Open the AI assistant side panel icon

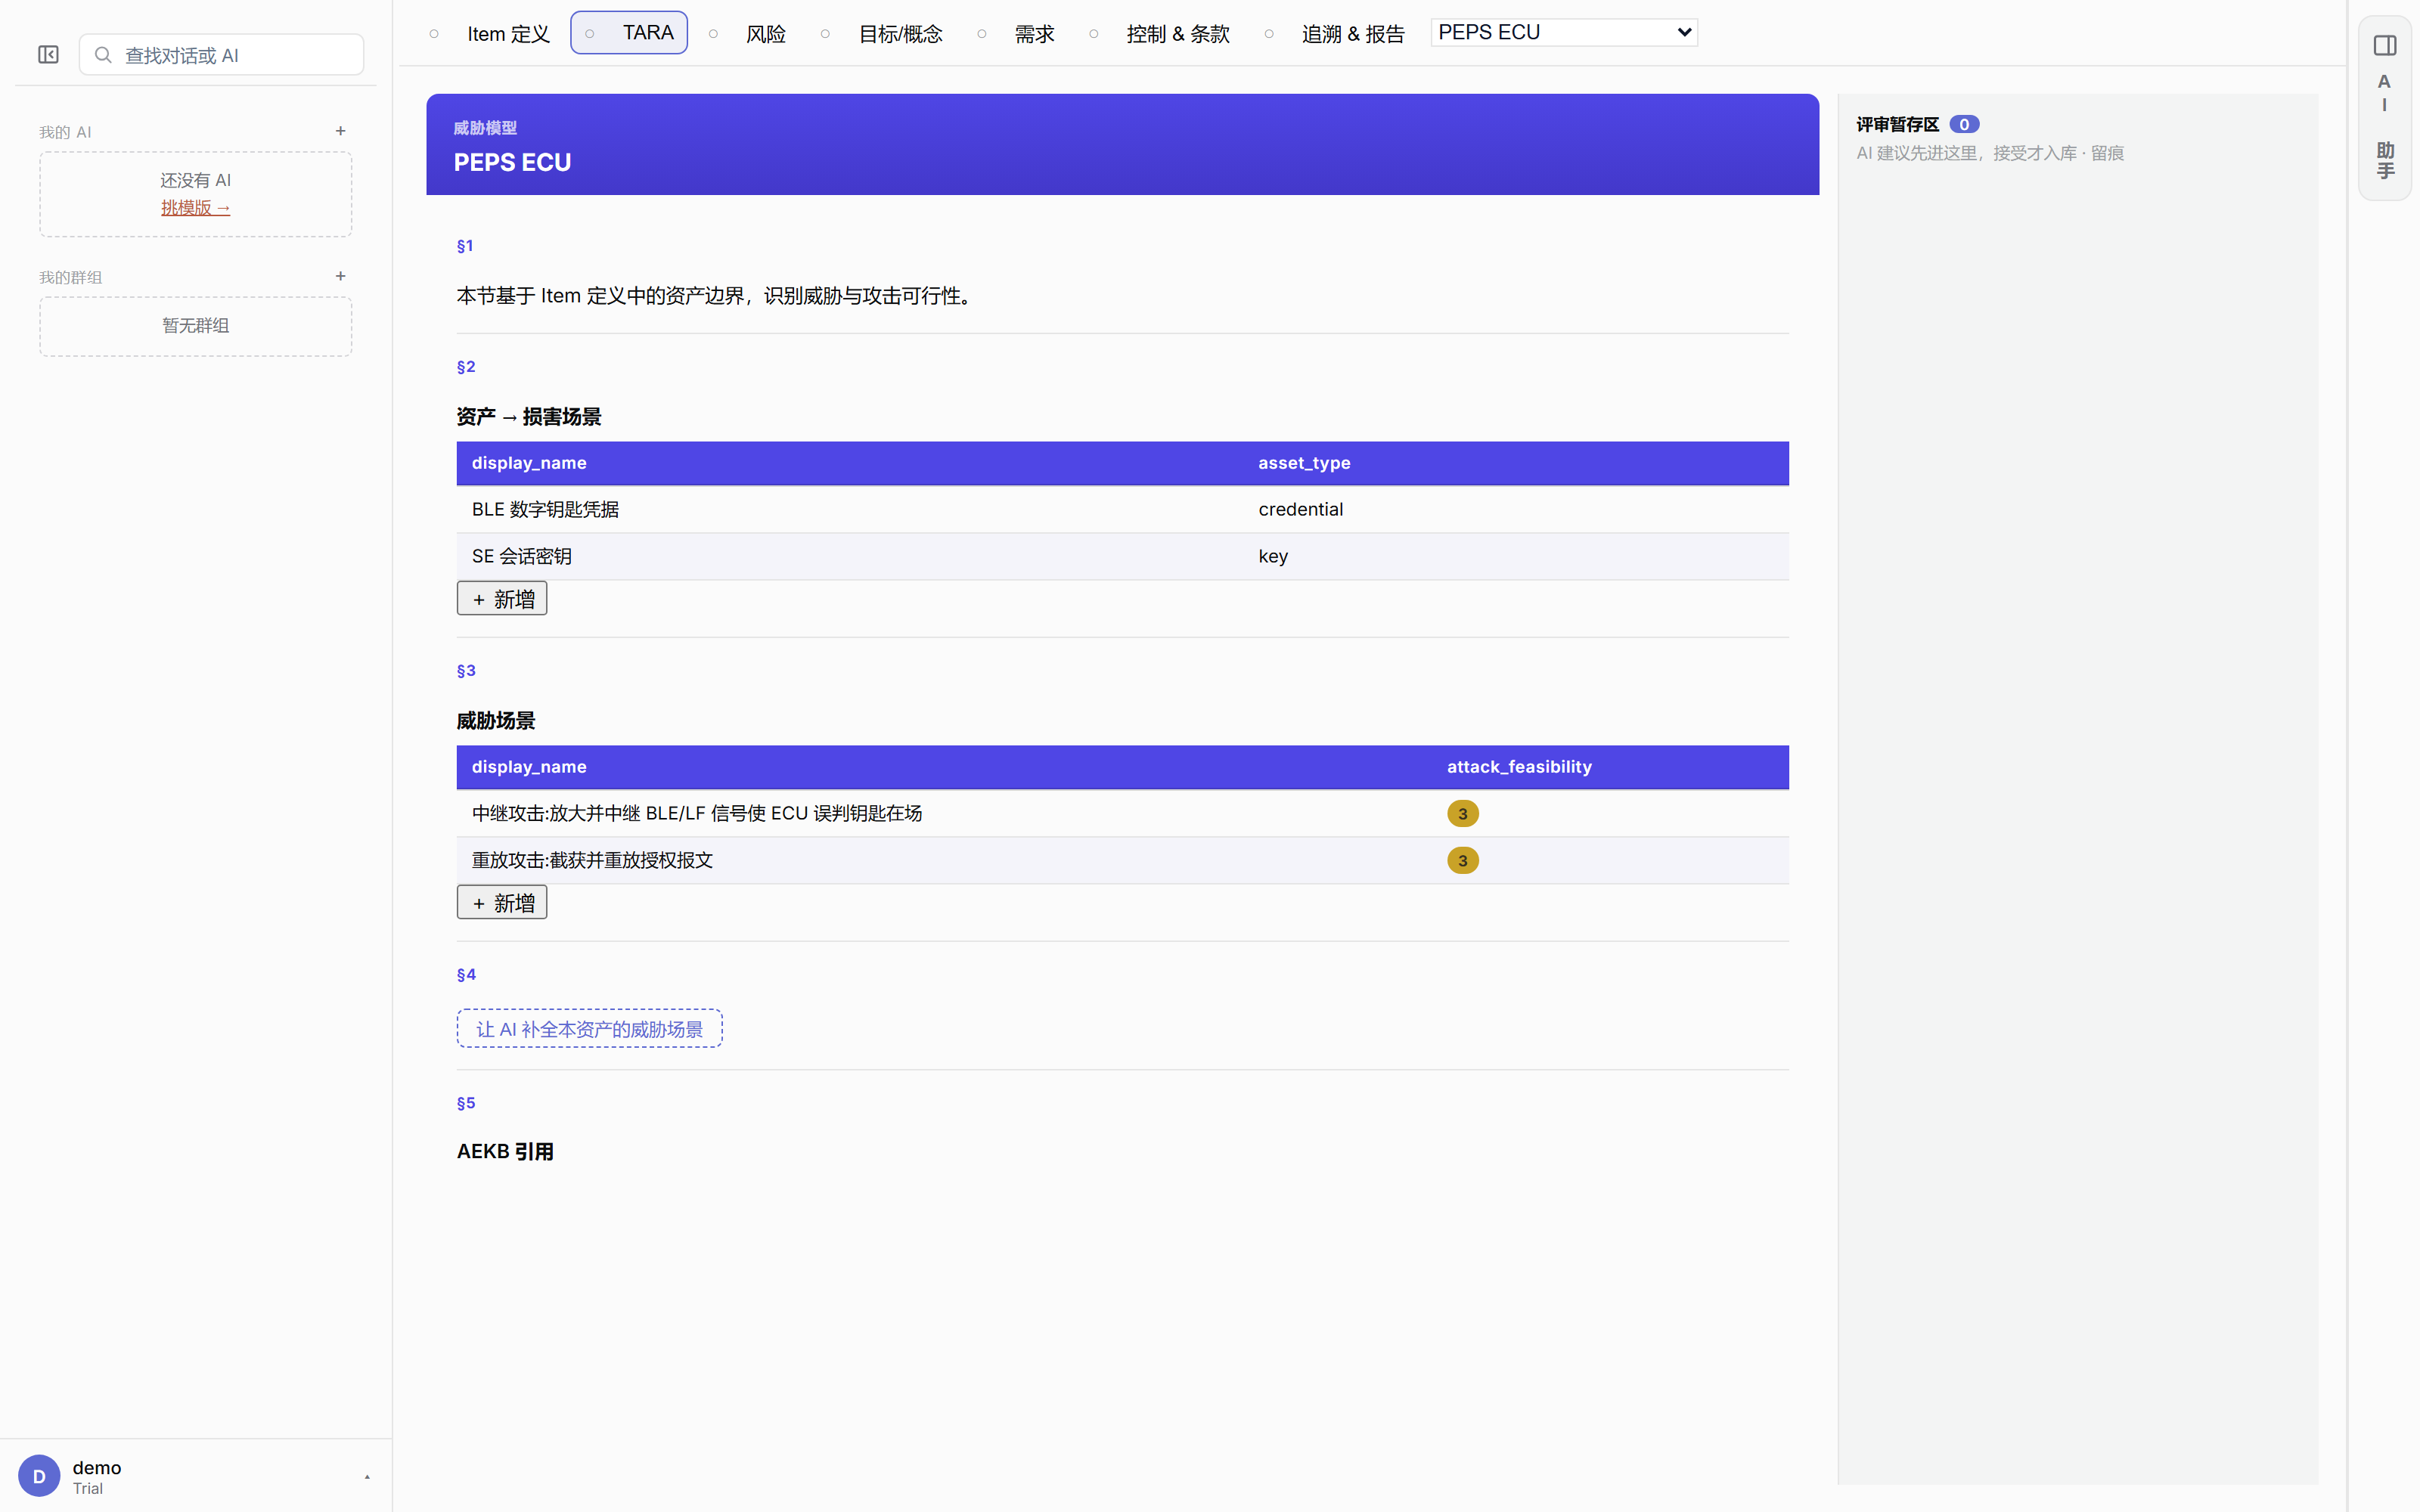point(2384,46)
